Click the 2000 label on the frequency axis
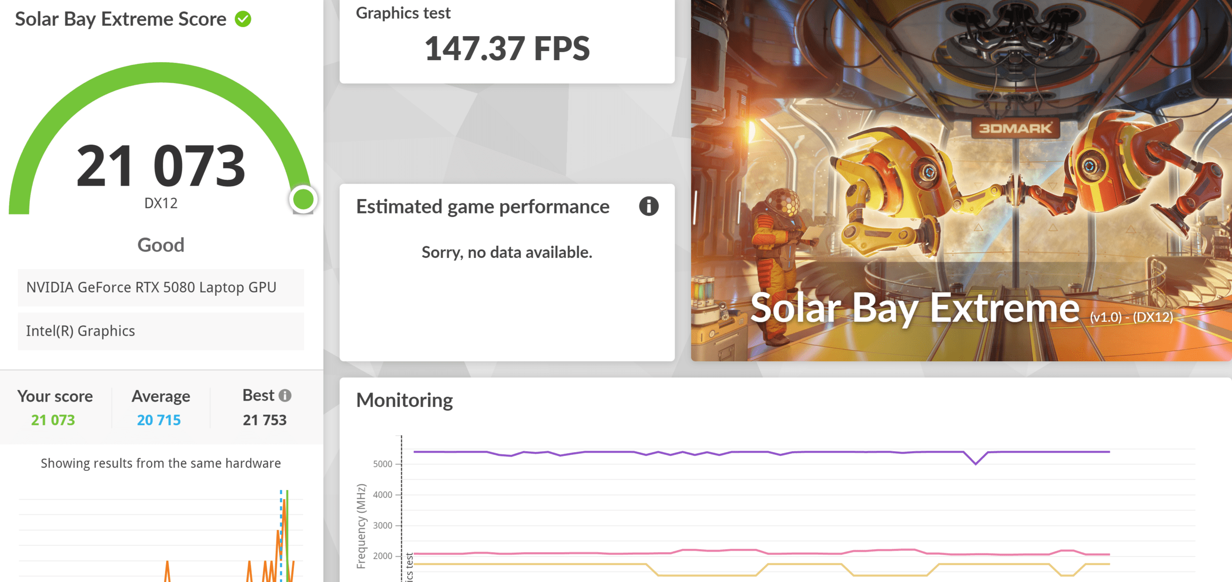 coord(383,556)
